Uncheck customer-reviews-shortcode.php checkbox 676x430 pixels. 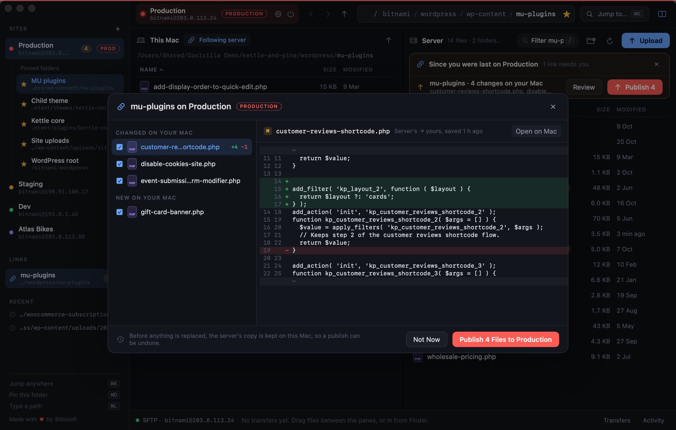click(x=119, y=147)
